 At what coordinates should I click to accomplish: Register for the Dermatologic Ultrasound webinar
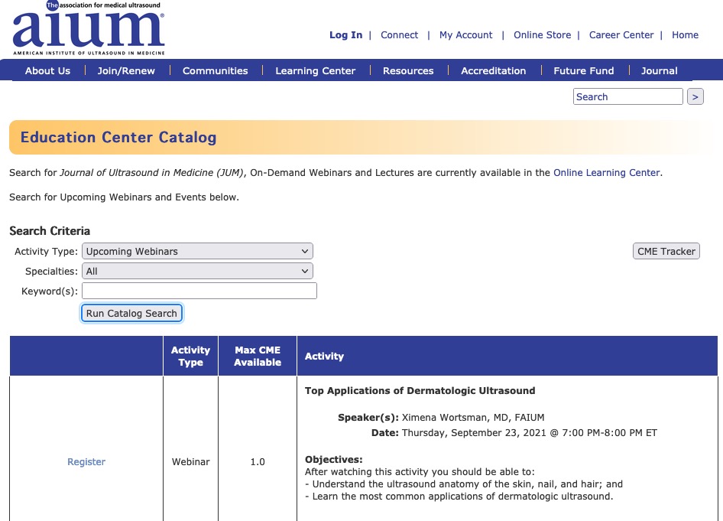86,461
